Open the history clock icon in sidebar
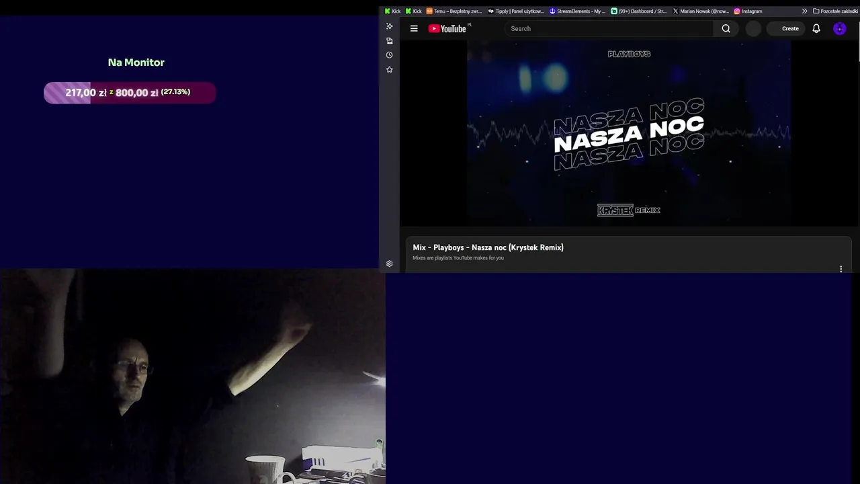This screenshot has height=484, width=860. coord(389,55)
